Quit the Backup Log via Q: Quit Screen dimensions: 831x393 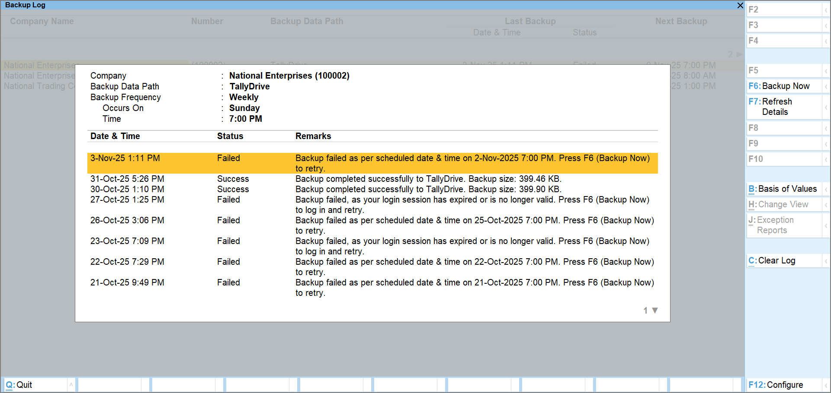click(20, 384)
